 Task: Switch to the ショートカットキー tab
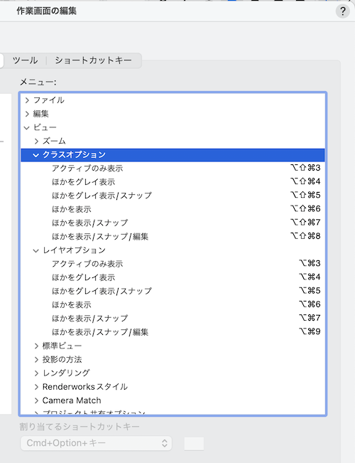tap(93, 60)
